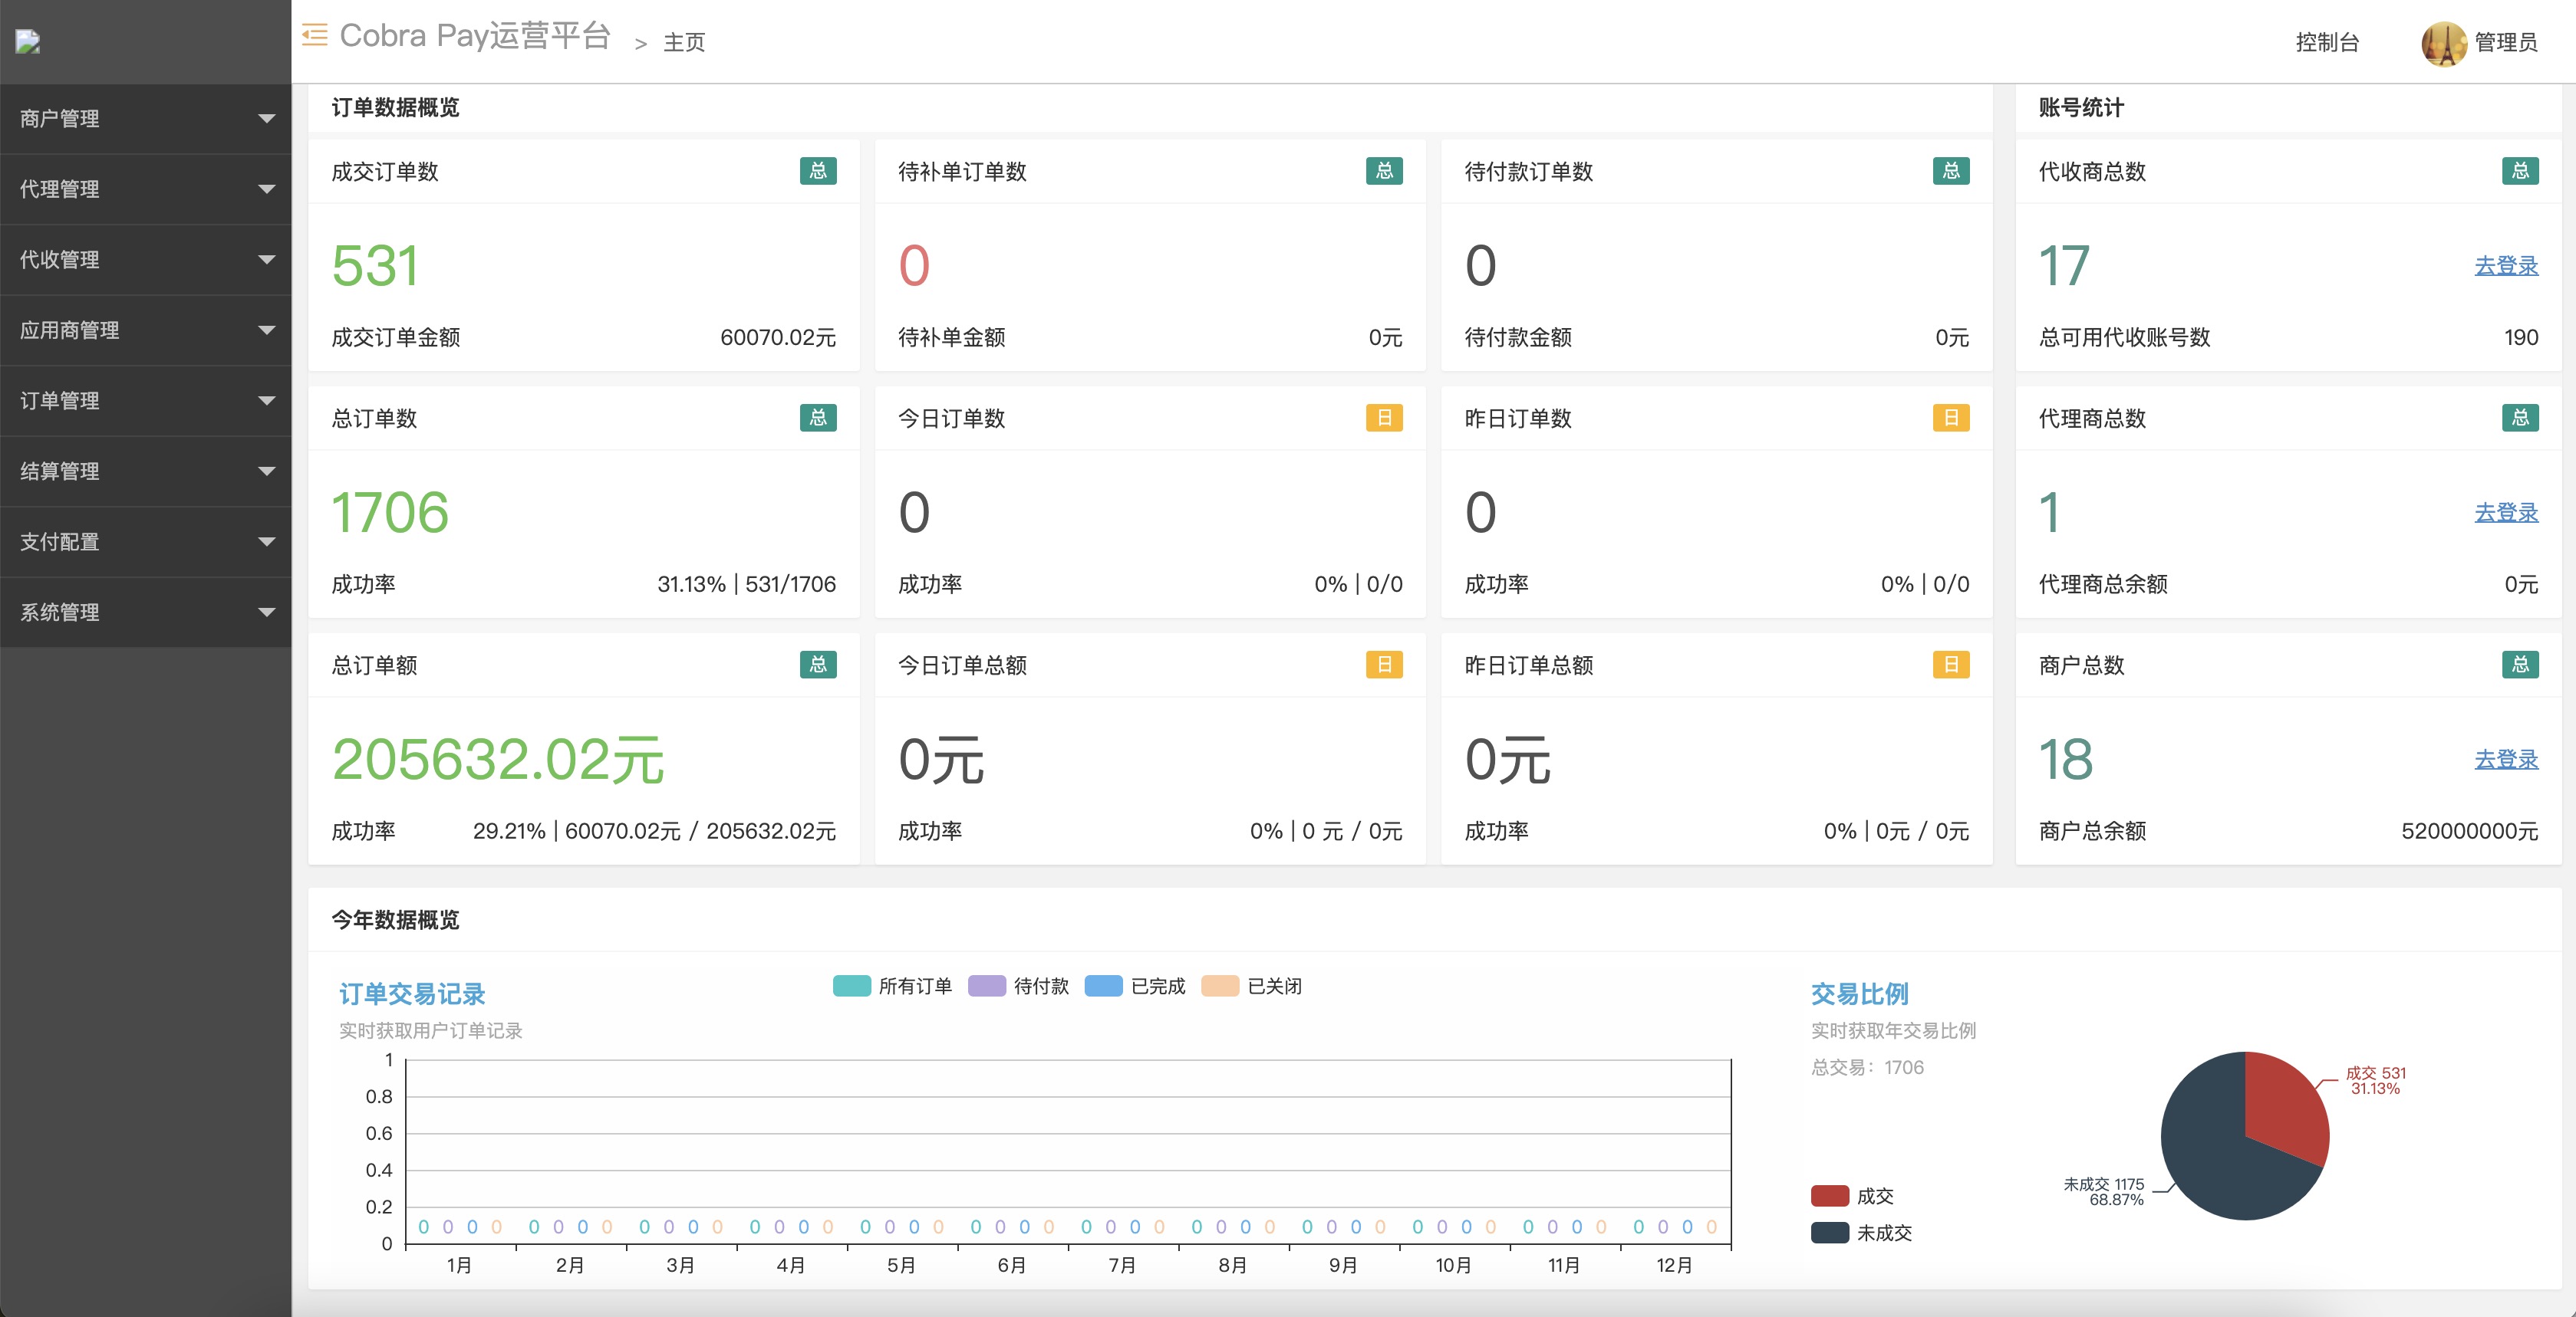
Task: Open the 代收管理 sidebar menu
Action: tap(145, 260)
